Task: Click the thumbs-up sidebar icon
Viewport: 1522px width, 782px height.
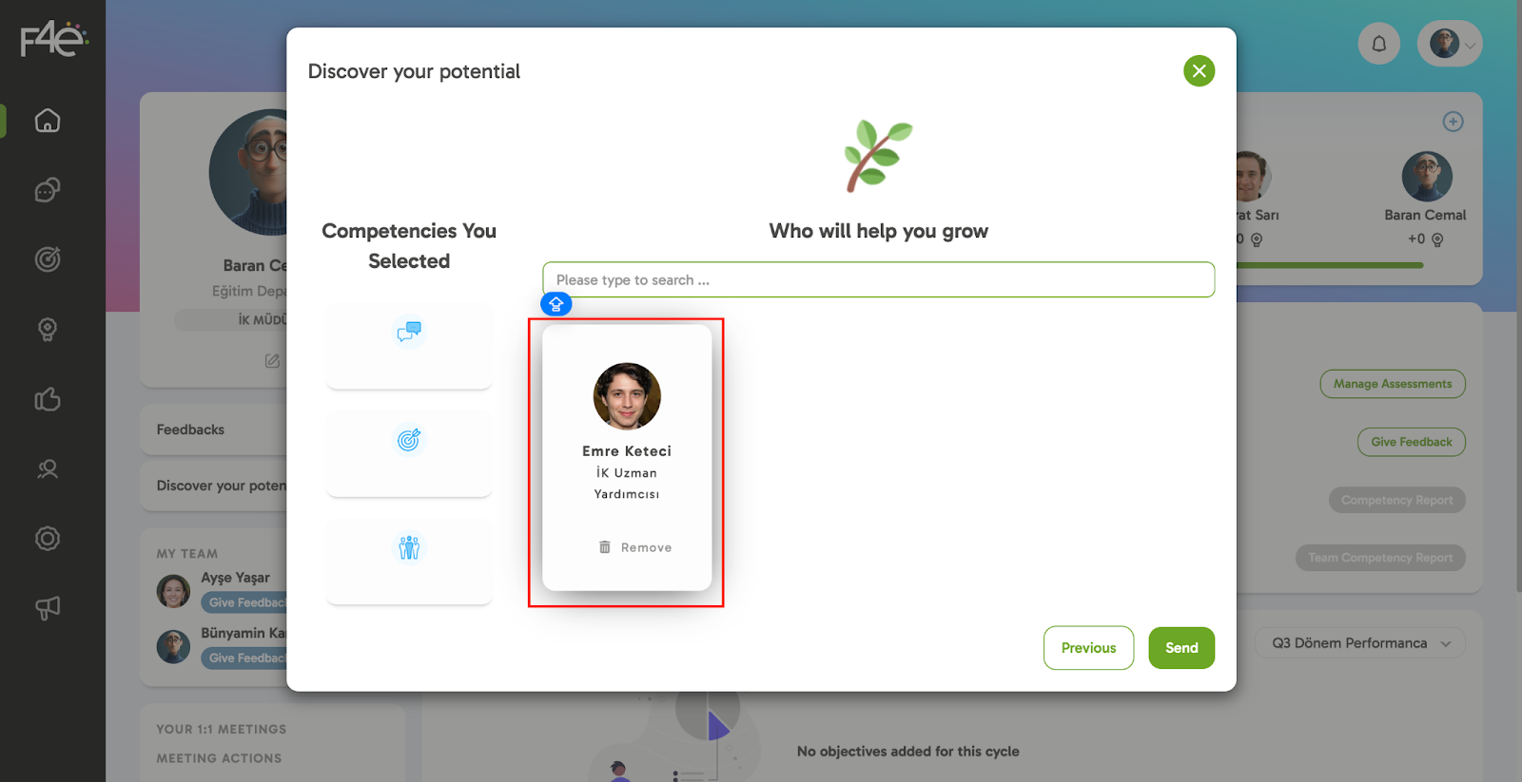Action: pyautogui.click(x=48, y=399)
